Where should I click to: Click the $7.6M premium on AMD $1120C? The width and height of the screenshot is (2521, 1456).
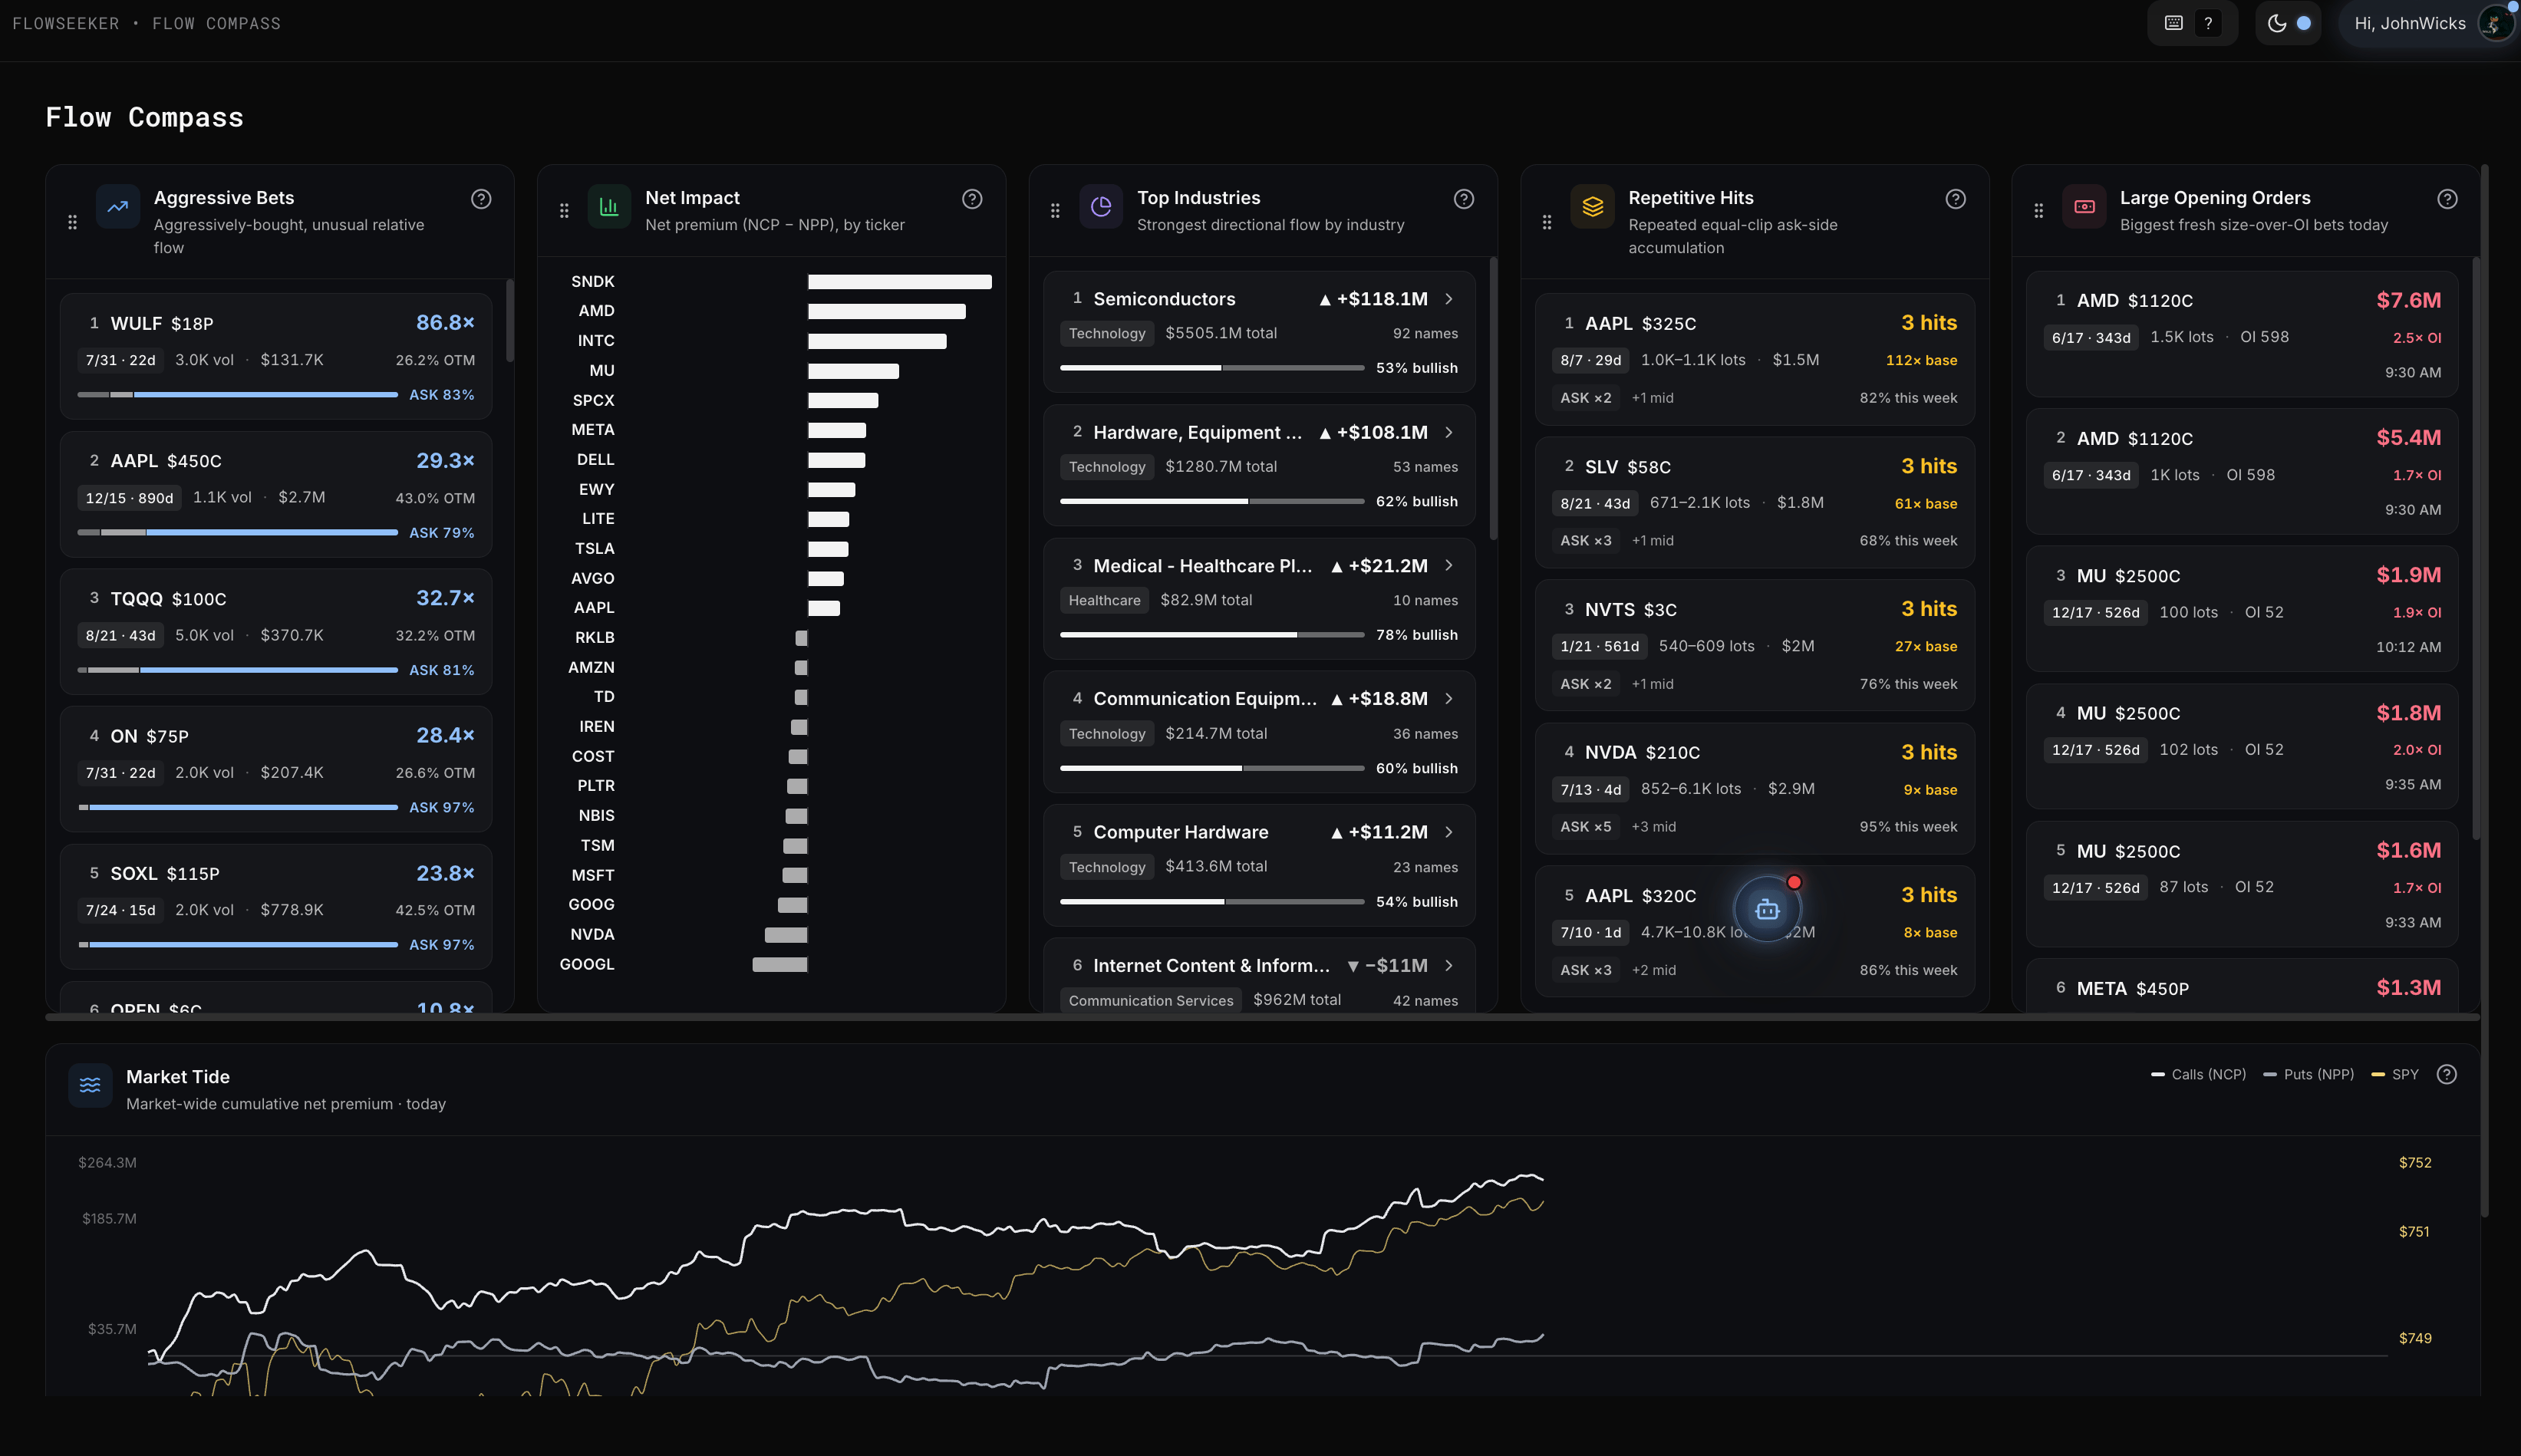point(2409,300)
